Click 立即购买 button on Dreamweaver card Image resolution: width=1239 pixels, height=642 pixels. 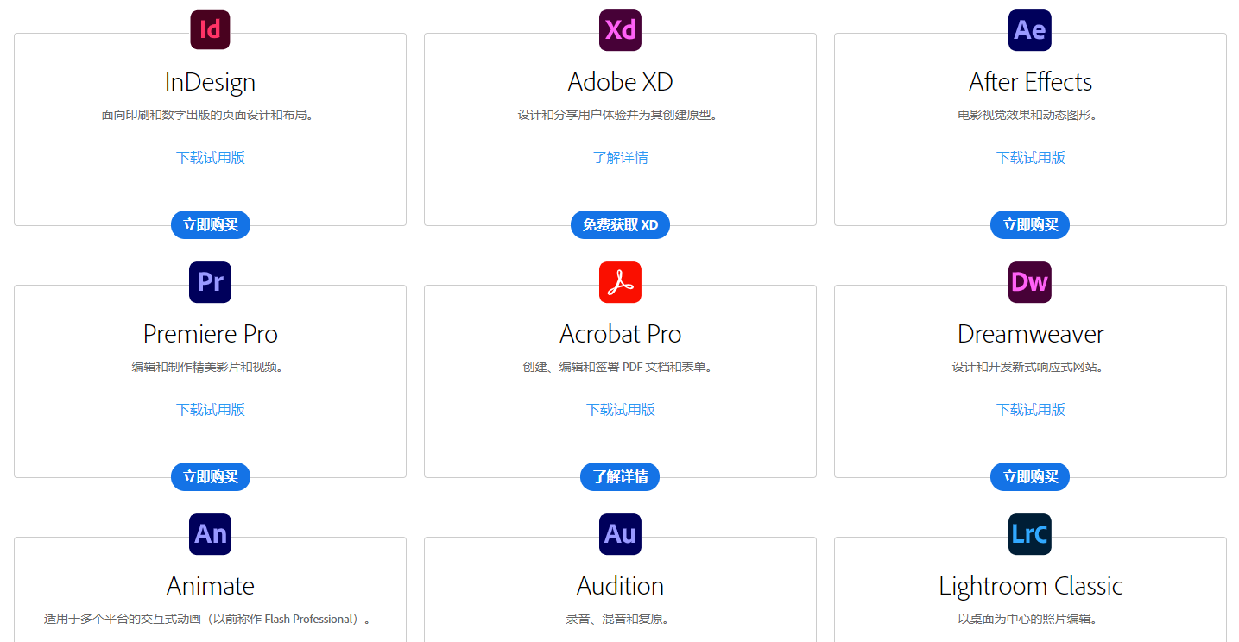click(x=1030, y=477)
